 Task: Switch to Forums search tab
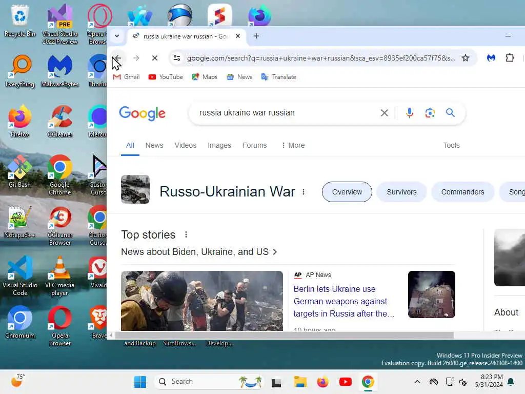[x=254, y=145]
